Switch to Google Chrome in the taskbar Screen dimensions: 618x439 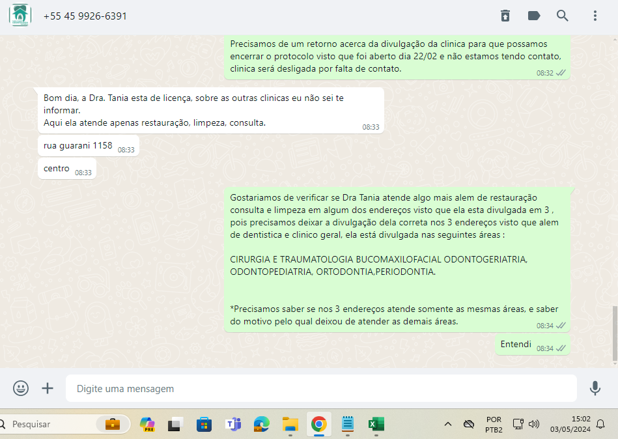click(x=319, y=424)
